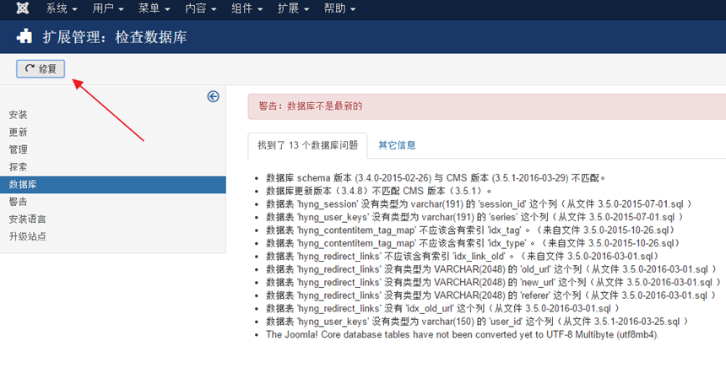
Task: Expand the 用户 menu
Action: tap(108, 8)
